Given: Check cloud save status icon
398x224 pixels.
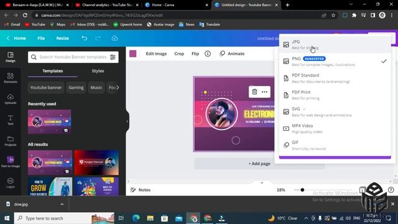Looking at the screenshot, I should point(114,38).
